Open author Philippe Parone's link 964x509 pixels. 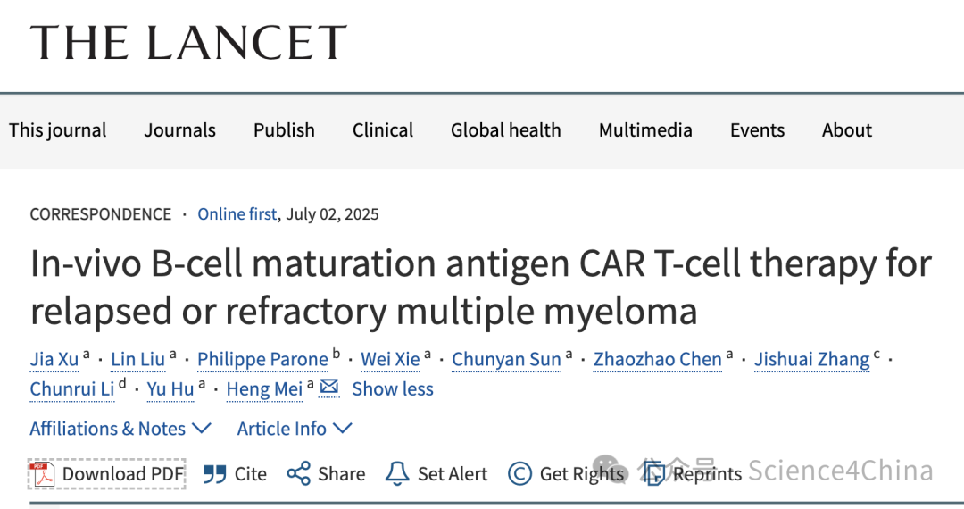(262, 359)
